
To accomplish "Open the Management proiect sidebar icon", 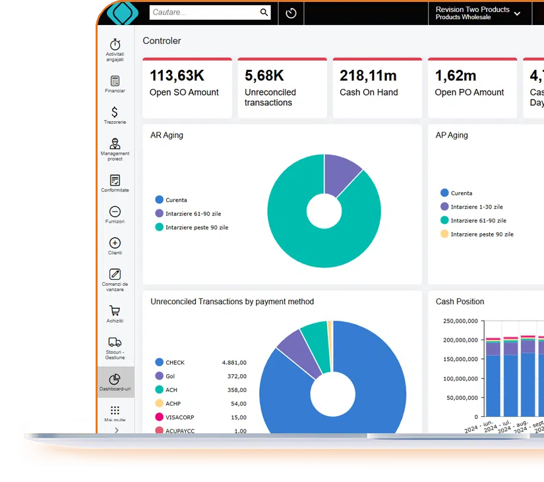I will coord(115,144).
